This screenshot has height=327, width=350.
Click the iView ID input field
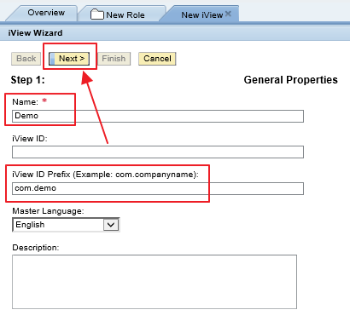click(158, 152)
